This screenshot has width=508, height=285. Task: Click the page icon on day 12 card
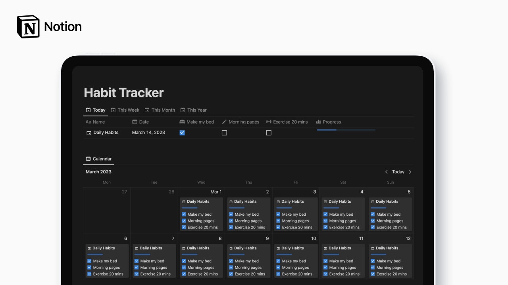coord(373,248)
